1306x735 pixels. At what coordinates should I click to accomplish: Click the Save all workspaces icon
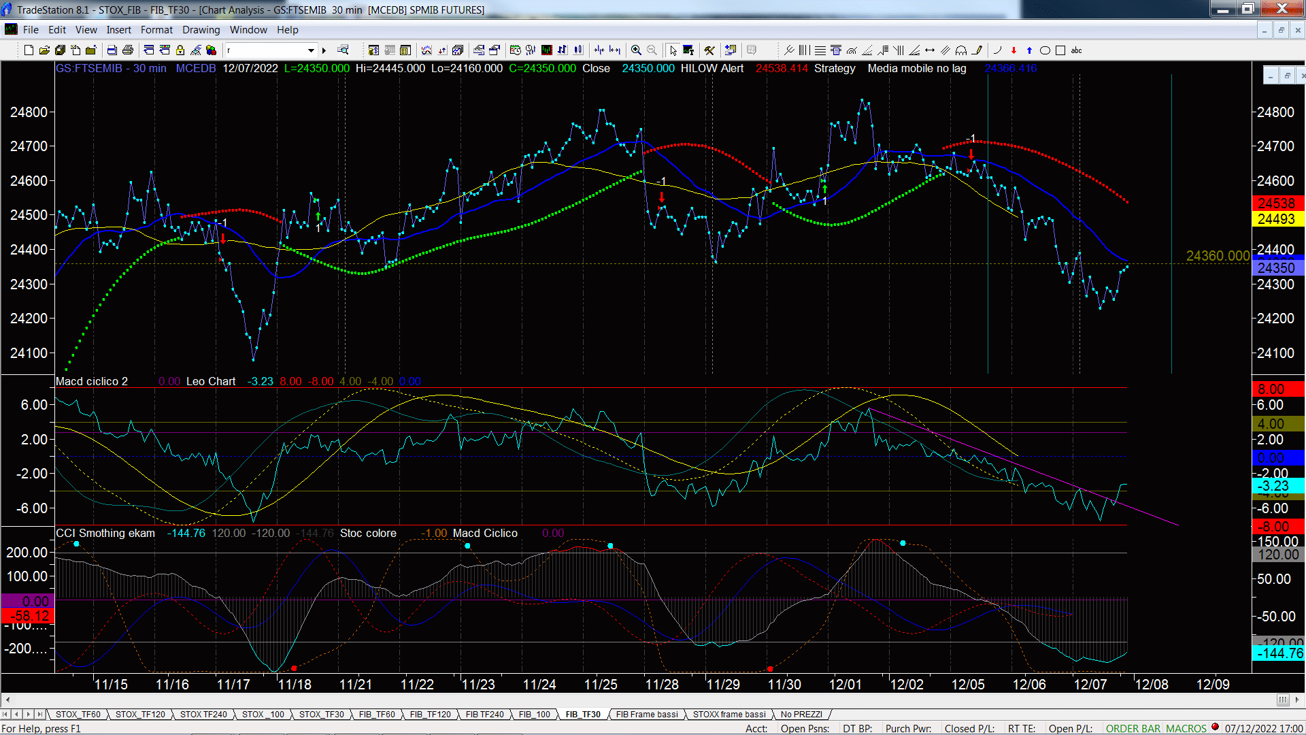(x=60, y=50)
